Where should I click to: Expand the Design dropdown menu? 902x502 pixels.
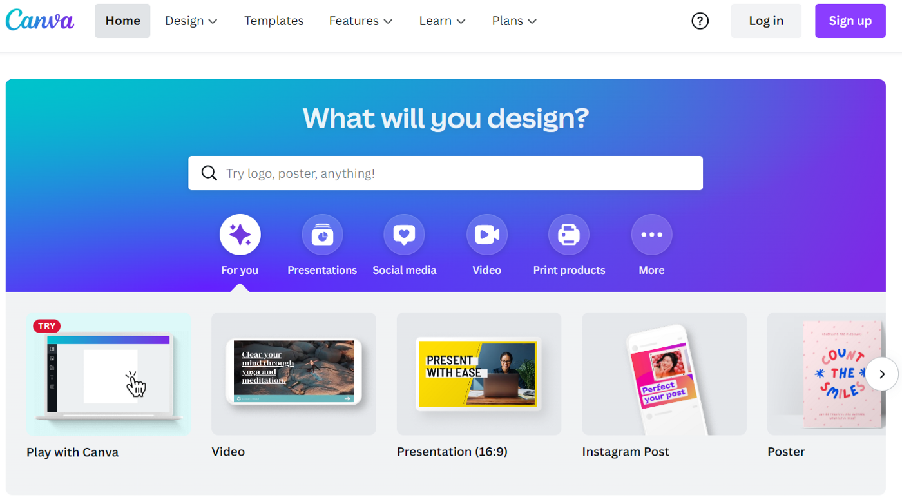point(191,21)
